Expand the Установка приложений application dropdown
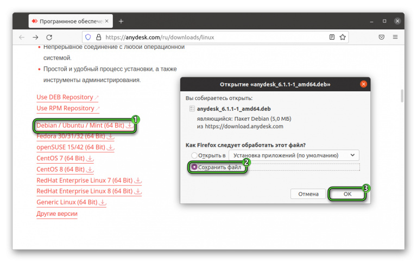The height and width of the screenshot is (262, 417). click(294, 155)
